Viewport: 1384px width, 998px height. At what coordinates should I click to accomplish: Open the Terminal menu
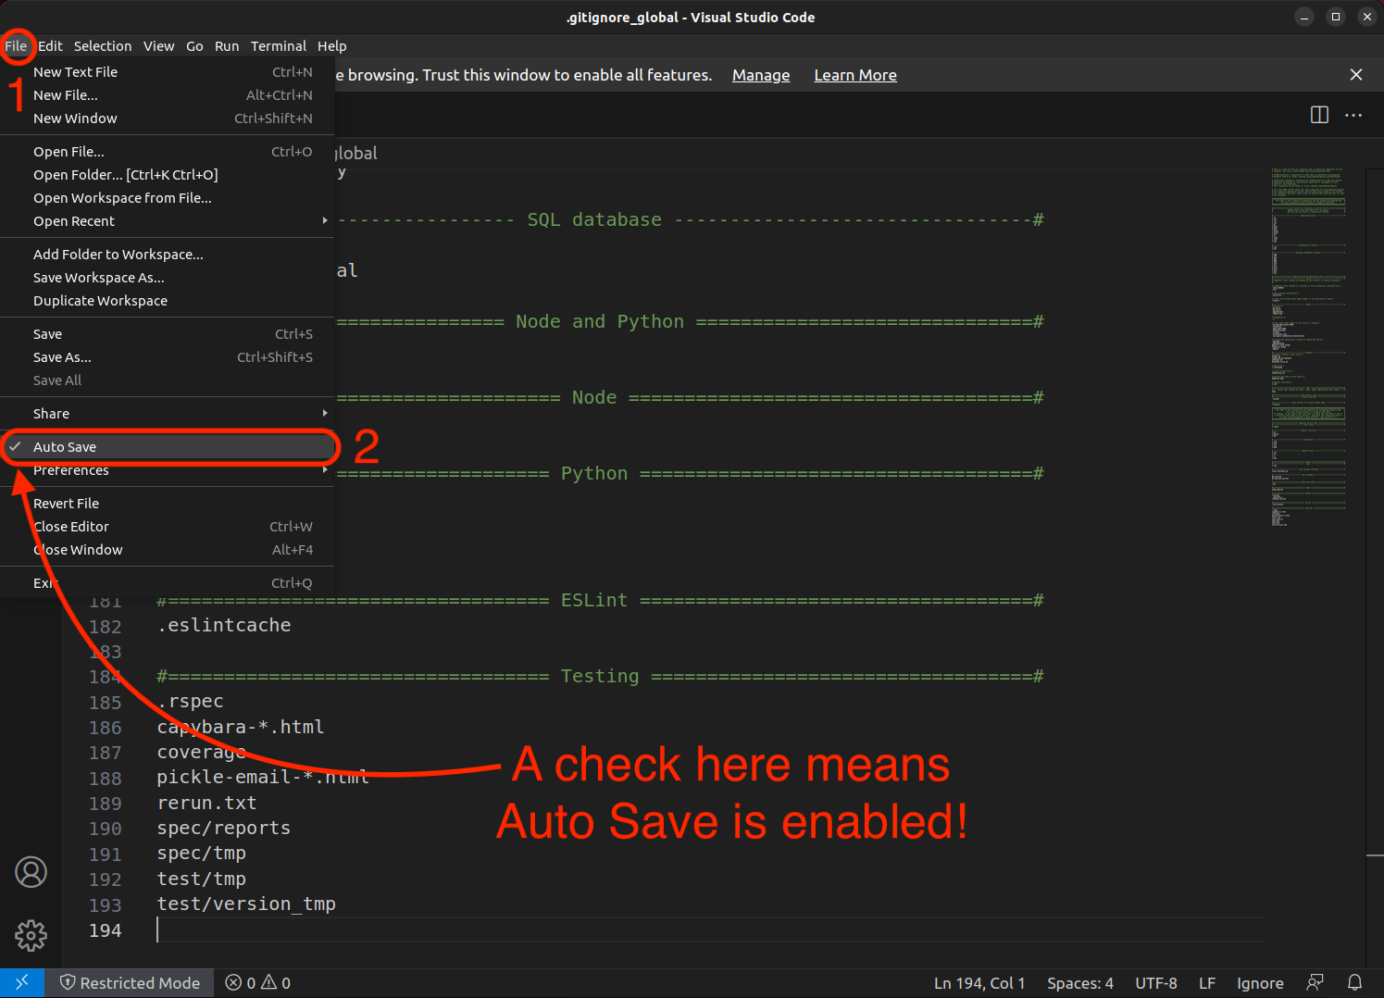(278, 46)
